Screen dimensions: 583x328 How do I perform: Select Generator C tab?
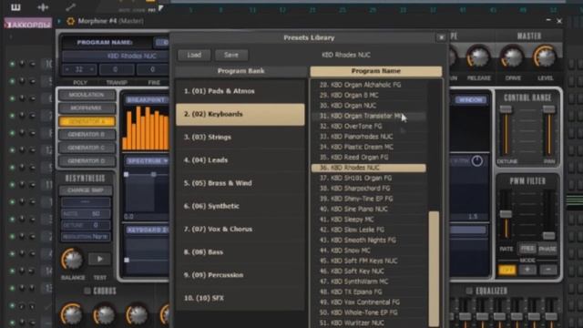(x=87, y=148)
